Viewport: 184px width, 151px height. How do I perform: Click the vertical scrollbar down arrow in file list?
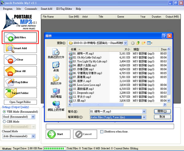[169, 101]
